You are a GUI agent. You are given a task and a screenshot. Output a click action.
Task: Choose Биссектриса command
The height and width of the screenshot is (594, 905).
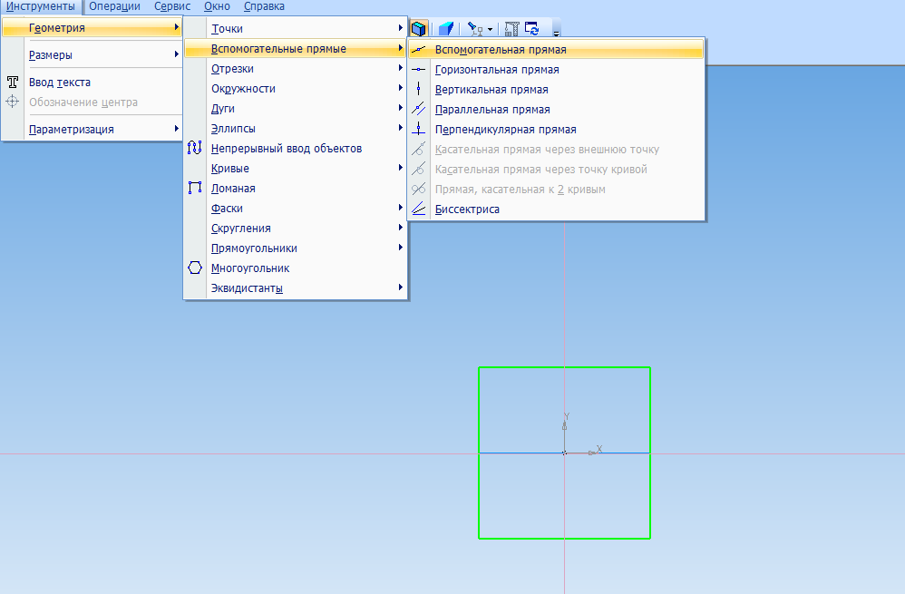tap(557, 209)
